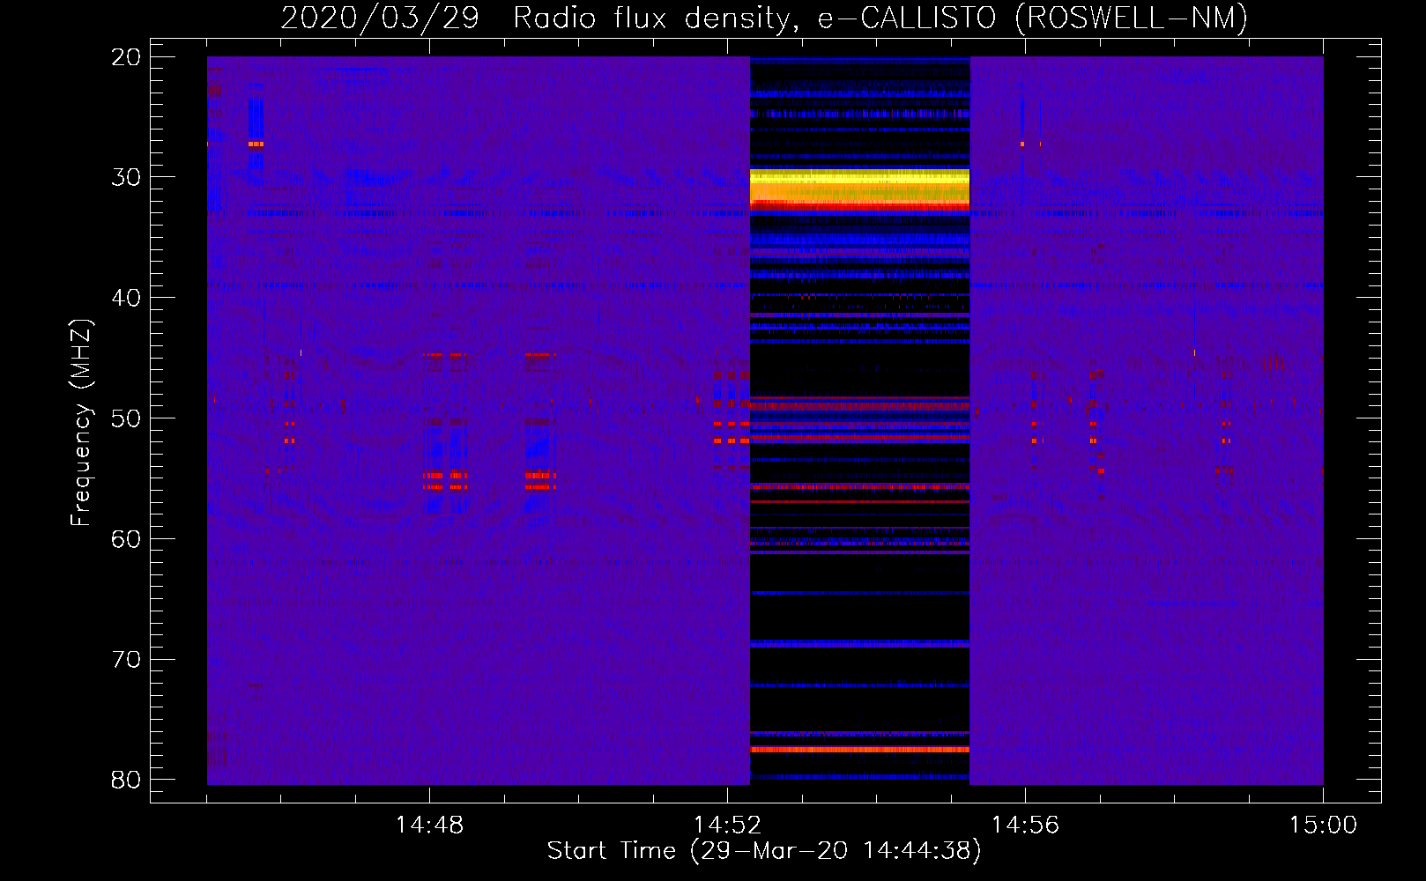The height and width of the screenshot is (881, 1426).
Task: Select the 60 frequency tick label
Action: (126, 539)
